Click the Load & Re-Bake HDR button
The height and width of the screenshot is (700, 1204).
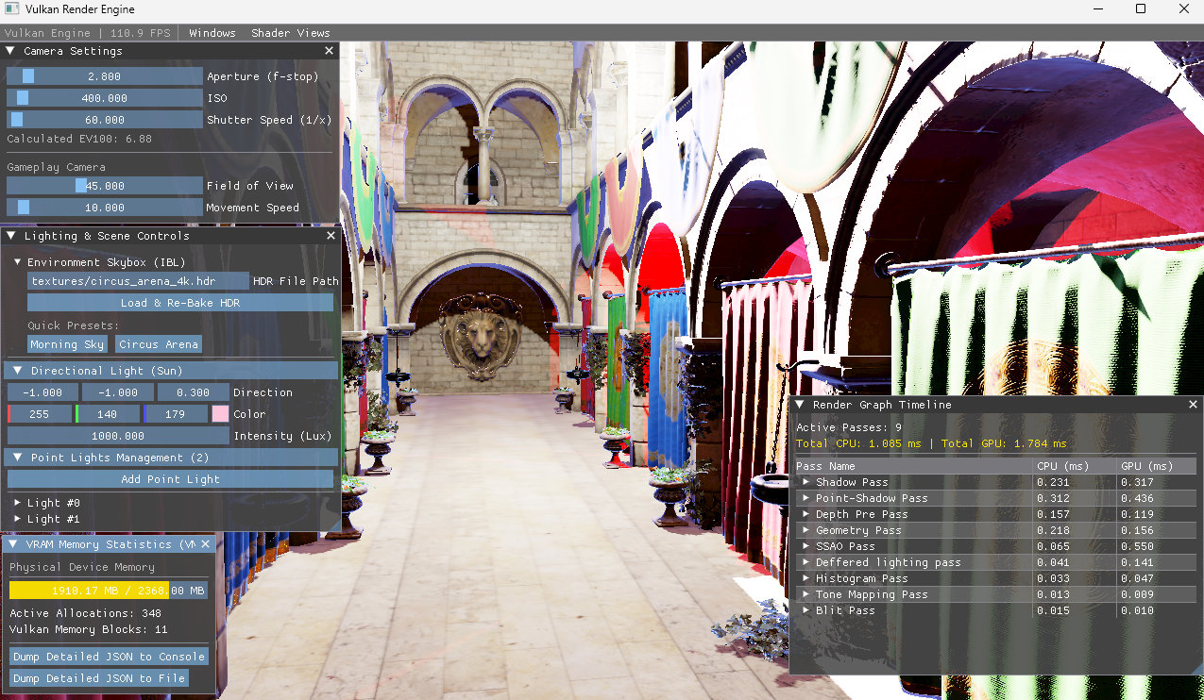180,303
